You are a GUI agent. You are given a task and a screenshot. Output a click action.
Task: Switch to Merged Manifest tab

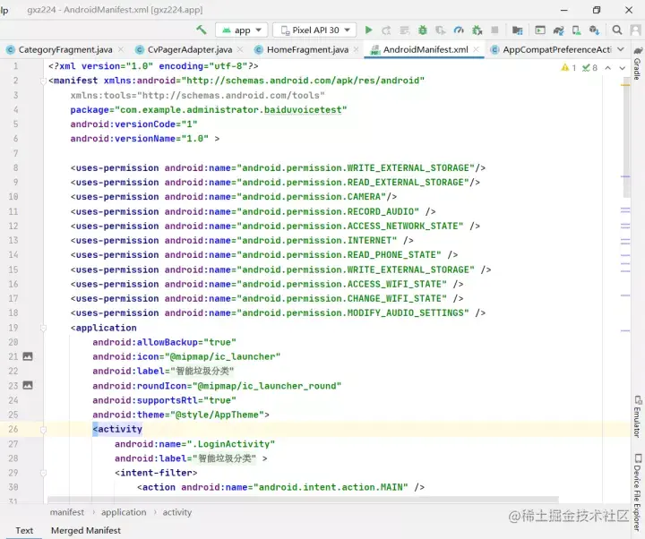[x=86, y=531]
